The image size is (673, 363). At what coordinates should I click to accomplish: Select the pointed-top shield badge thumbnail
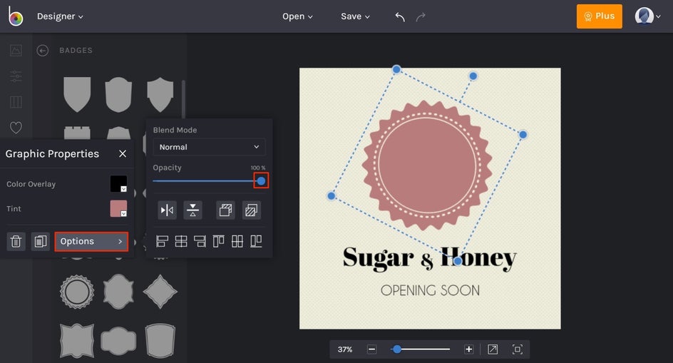[160, 95]
